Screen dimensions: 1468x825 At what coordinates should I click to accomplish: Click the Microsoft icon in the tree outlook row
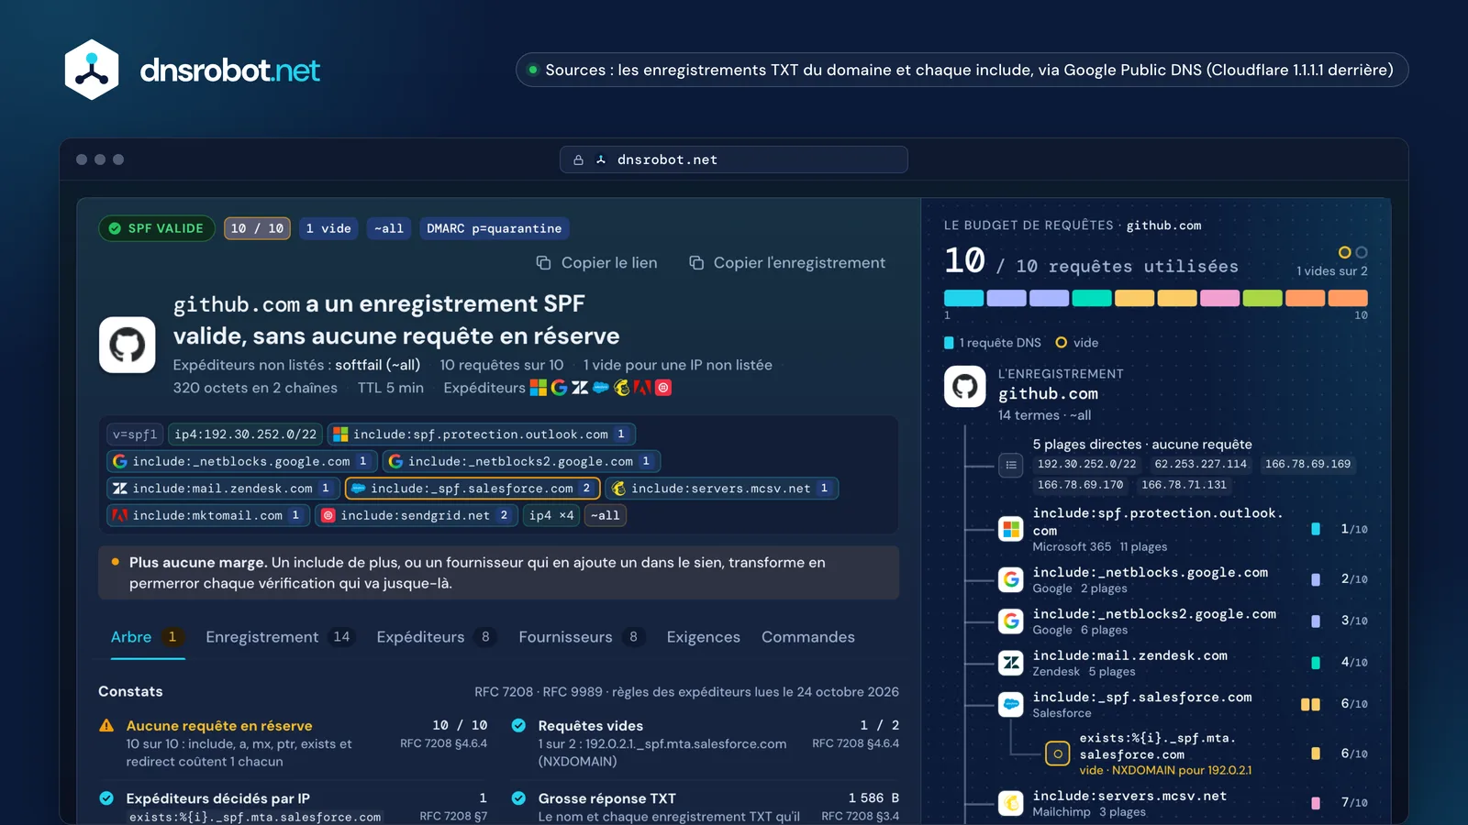(x=1010, y=529)
